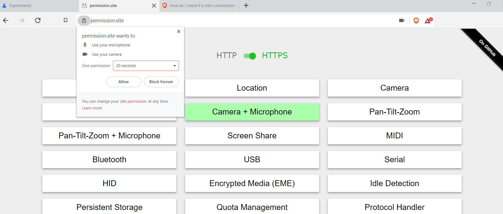The height and width of the screenshot is (214, 503).
Task: Open site info via the lock icon
Action: tap(84, 20)
